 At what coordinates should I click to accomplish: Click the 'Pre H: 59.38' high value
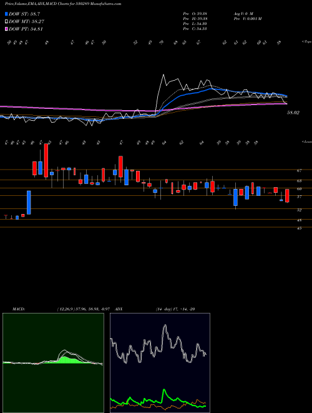point(195,18)
